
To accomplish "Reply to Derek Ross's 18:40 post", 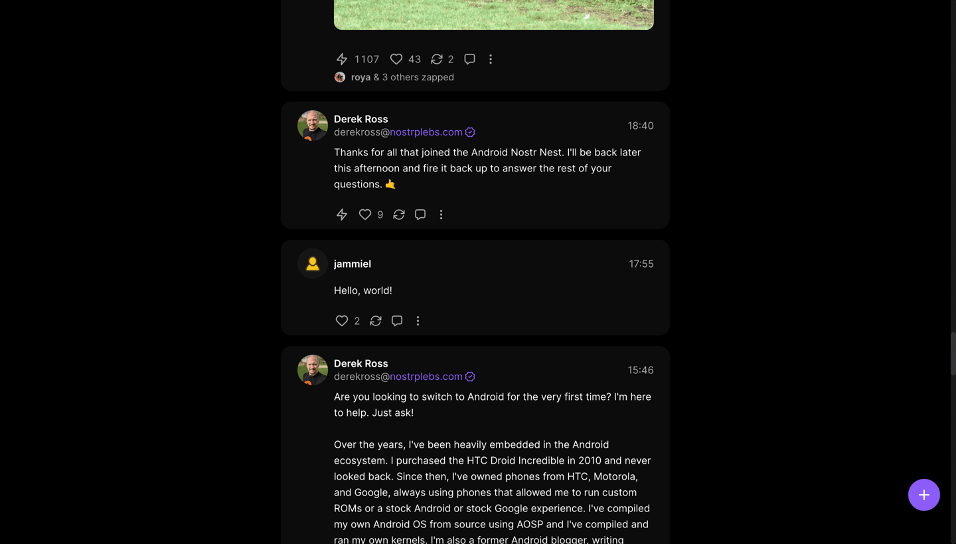I will click(420, 215).
